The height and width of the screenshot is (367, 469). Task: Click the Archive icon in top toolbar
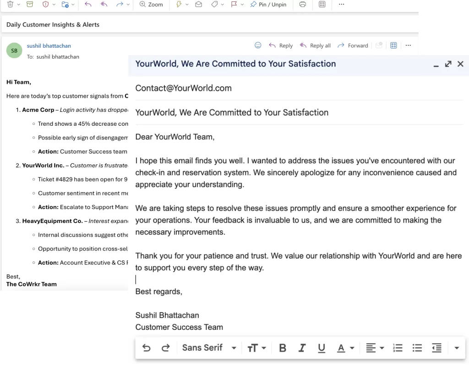pyautogui.click(x=30, y=4)
